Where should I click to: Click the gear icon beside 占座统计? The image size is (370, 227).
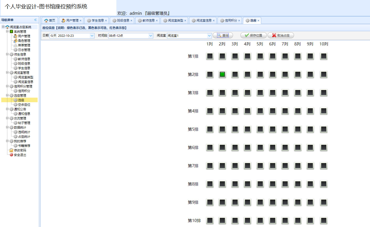click(16, 136)
